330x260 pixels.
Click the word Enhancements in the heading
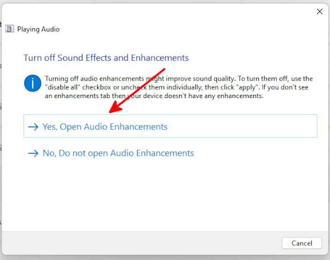point(160,58)
